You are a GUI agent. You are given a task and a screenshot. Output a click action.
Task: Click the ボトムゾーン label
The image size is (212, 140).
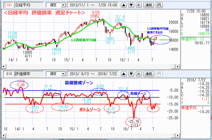point(90,109)
